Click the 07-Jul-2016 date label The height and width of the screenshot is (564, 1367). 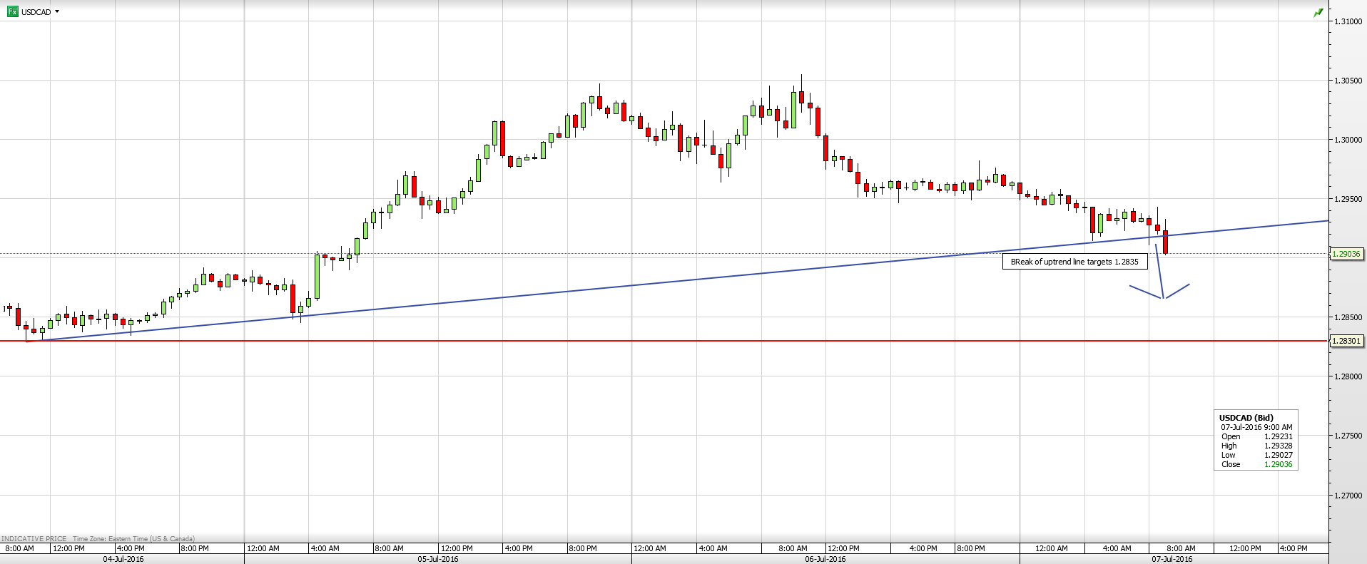(1172, 559)
